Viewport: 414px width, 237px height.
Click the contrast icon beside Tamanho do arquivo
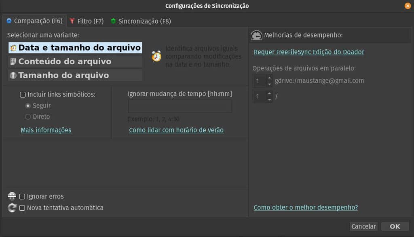13,75
